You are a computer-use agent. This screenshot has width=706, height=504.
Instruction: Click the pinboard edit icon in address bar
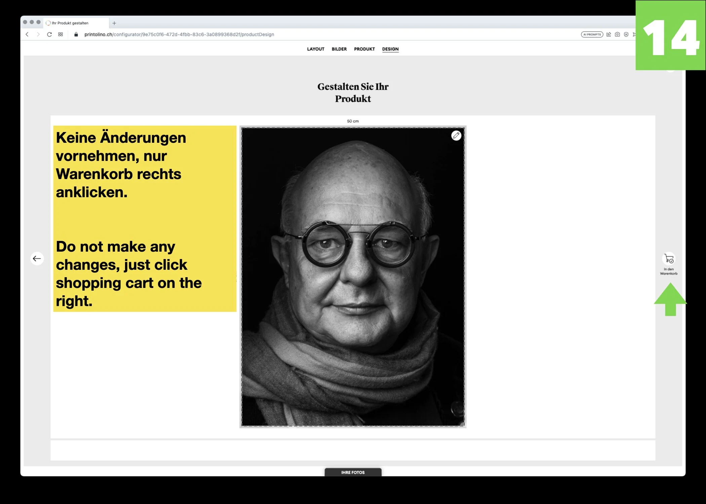609,34
